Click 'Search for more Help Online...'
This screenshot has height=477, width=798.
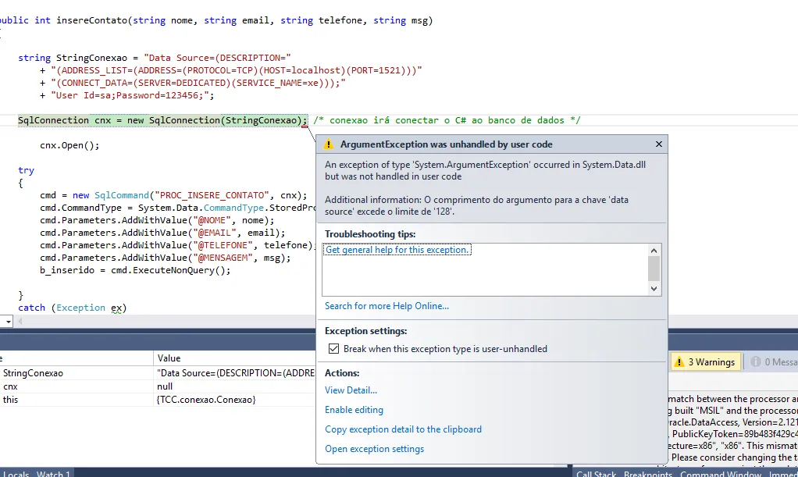(x=387, y=306)
